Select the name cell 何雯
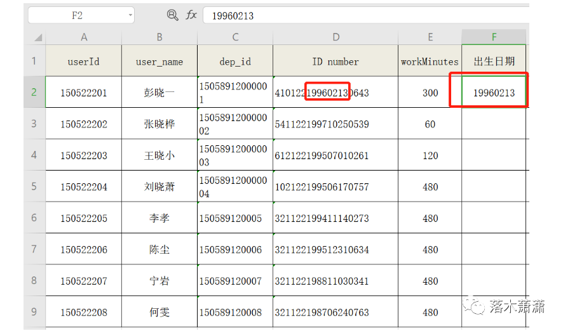Screen dimensions: 563x331 159,311
